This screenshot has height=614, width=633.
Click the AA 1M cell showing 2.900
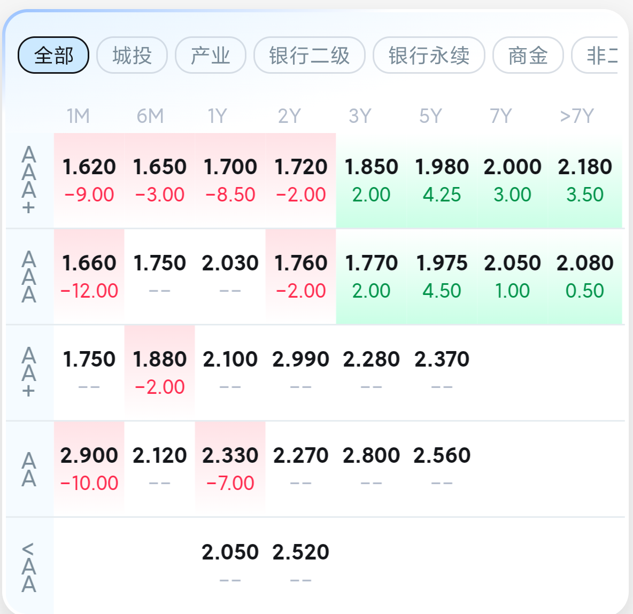coord(89,469)
